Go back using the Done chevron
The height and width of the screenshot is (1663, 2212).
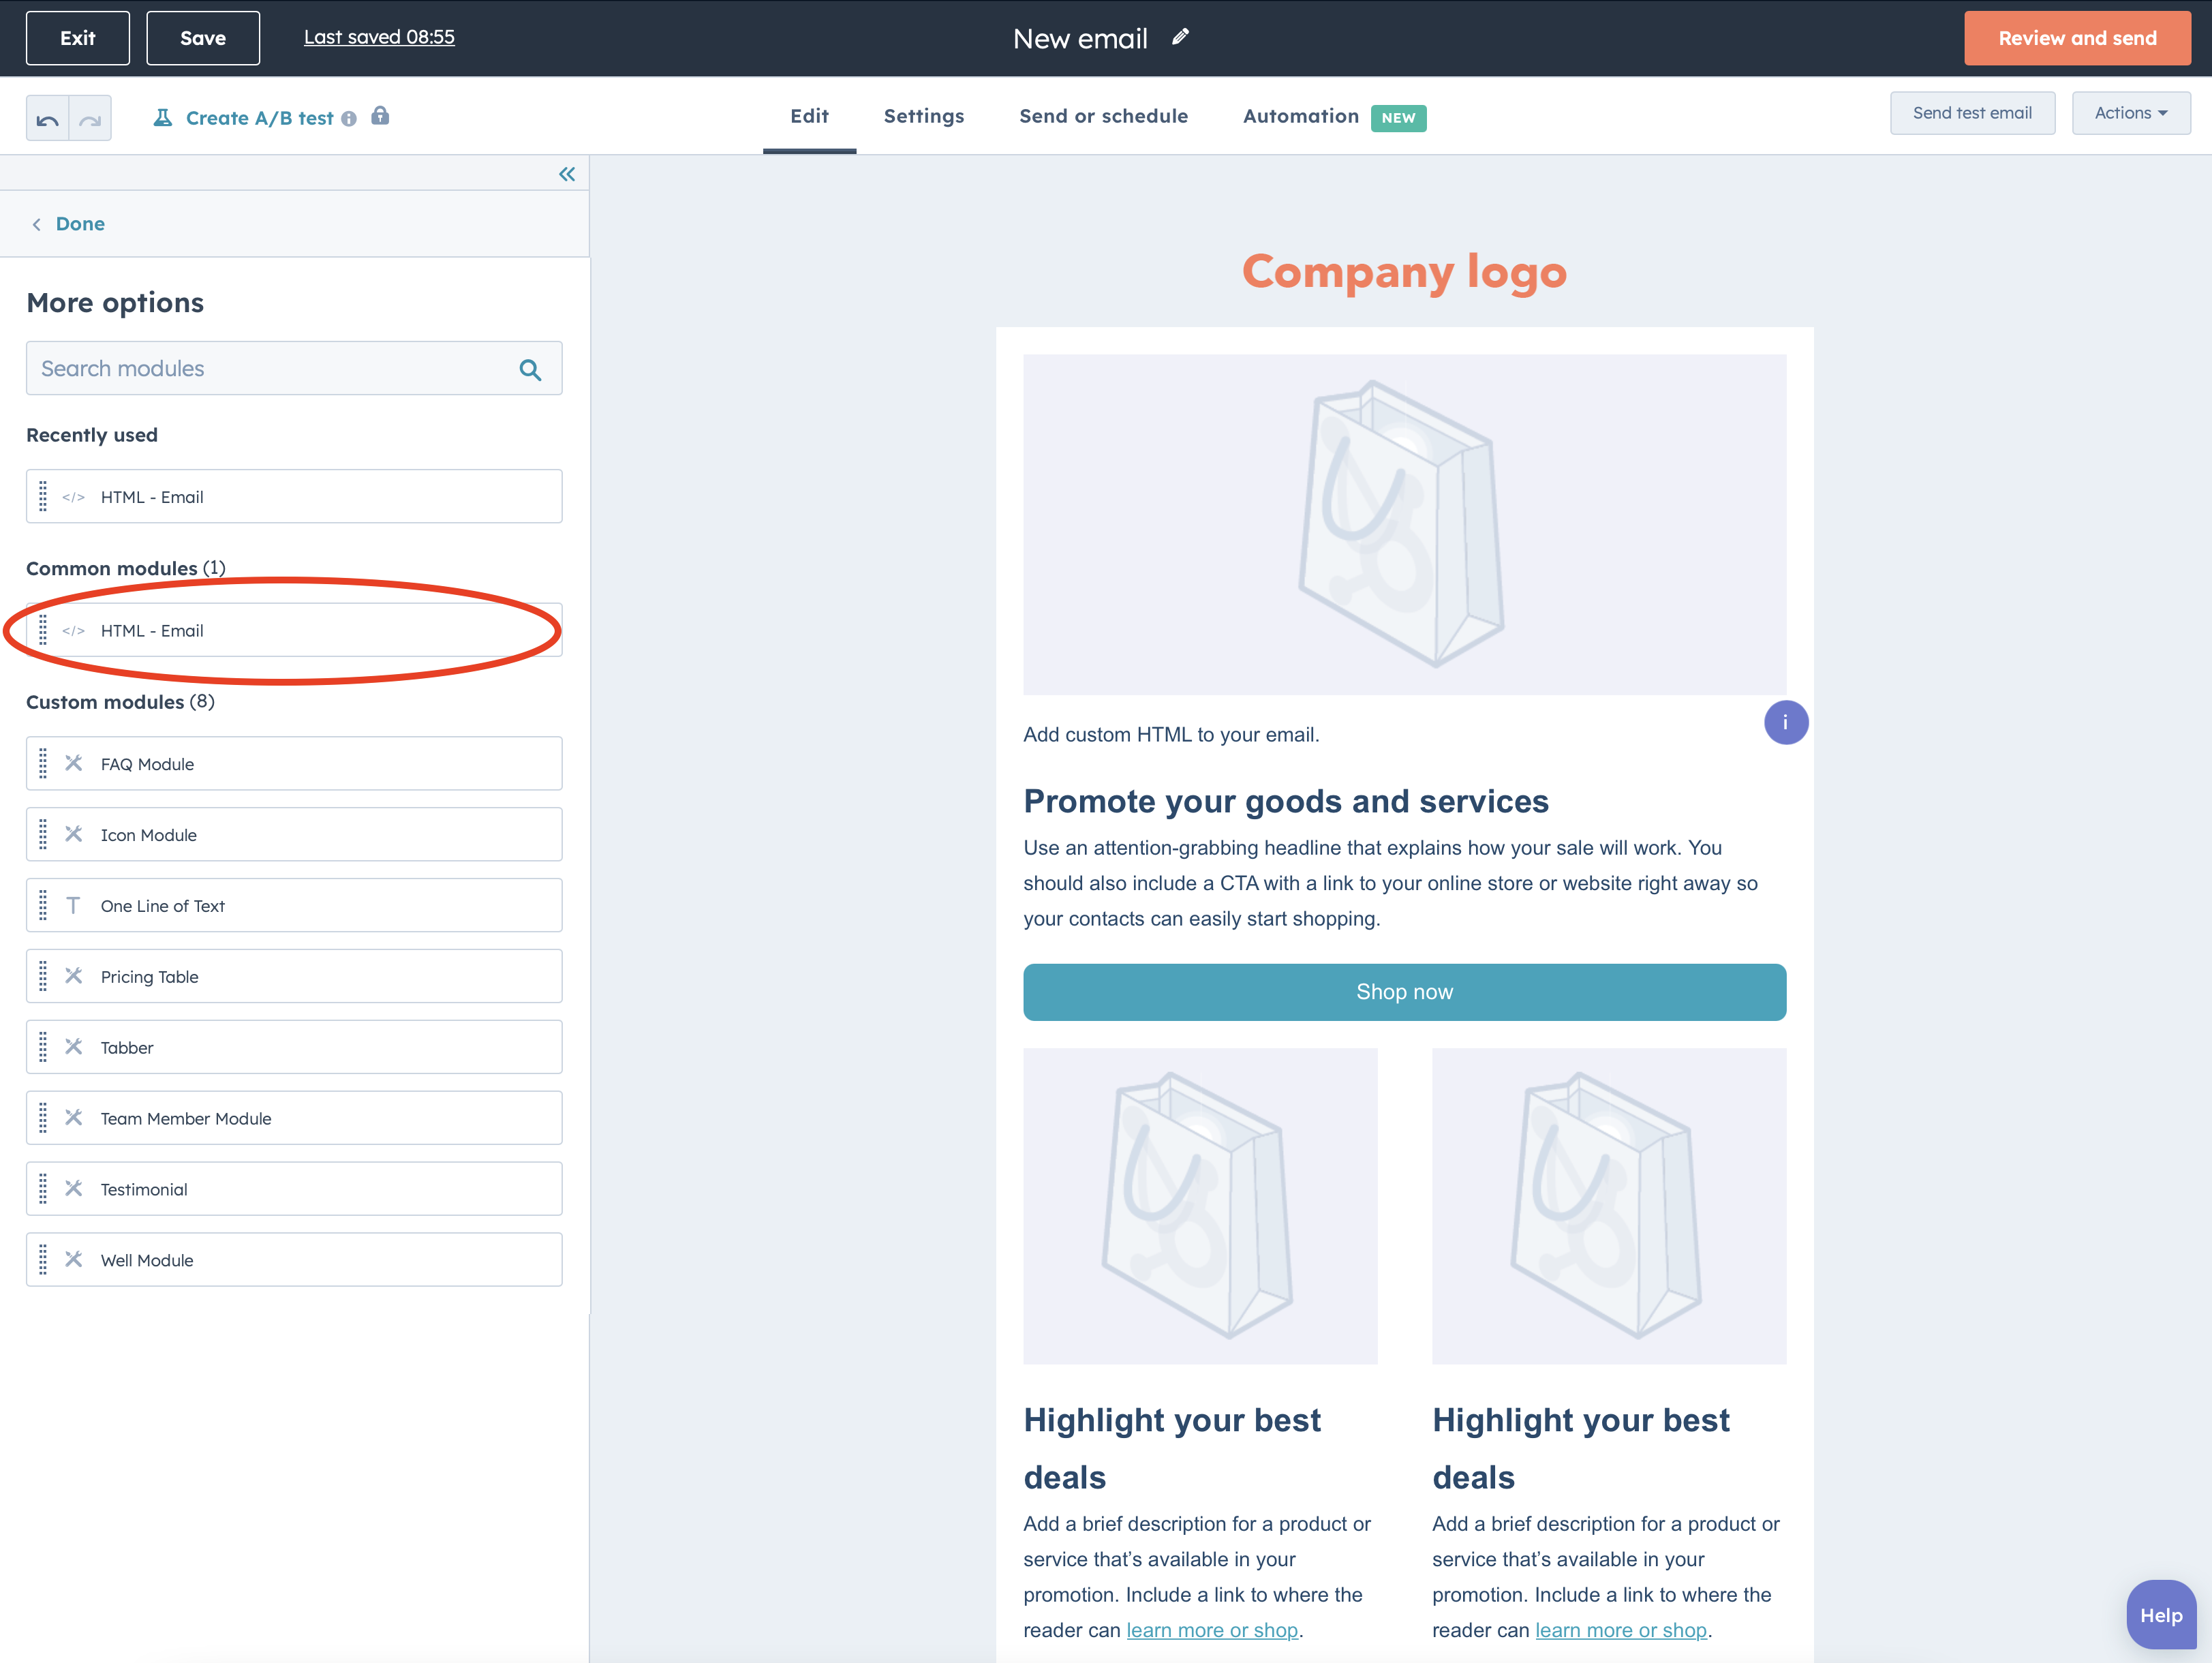(x=37, y=224)
